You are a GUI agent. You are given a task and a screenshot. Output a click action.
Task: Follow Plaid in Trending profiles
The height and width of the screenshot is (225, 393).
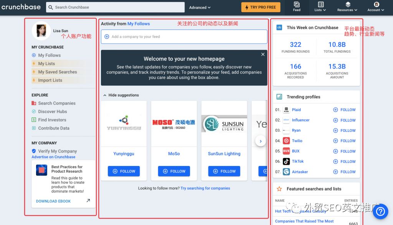coord(344,110)
